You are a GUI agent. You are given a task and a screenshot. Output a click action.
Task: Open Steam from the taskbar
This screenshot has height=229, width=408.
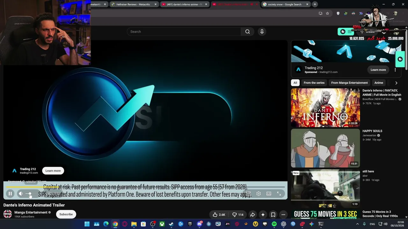(171, 224)
